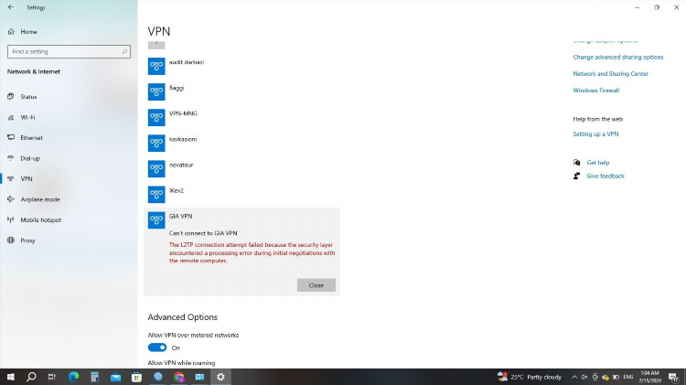Click the muted volume tray icon
The image size is (686, 385).
[584, 377]
